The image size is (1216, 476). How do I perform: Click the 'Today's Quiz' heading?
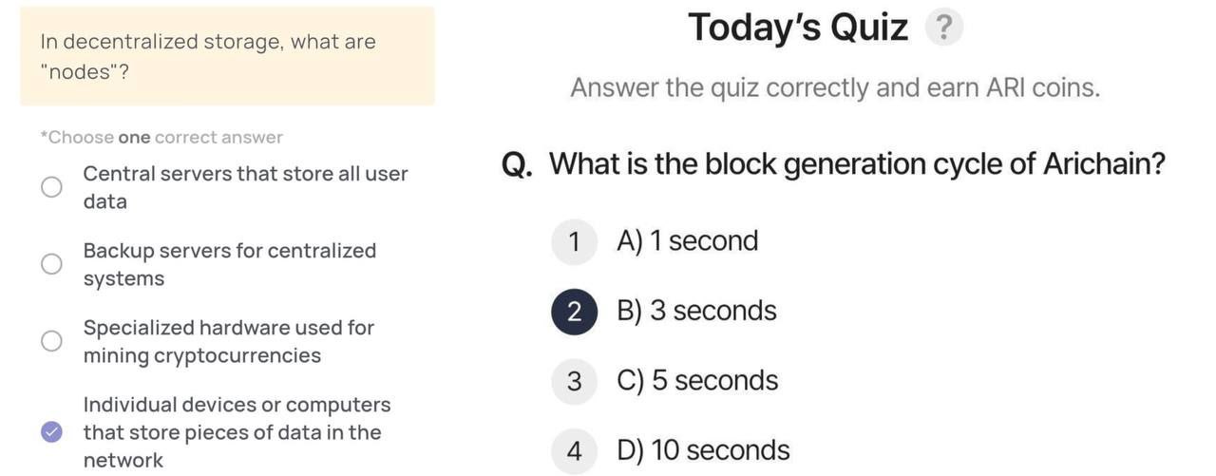click(x=798, y=28)
